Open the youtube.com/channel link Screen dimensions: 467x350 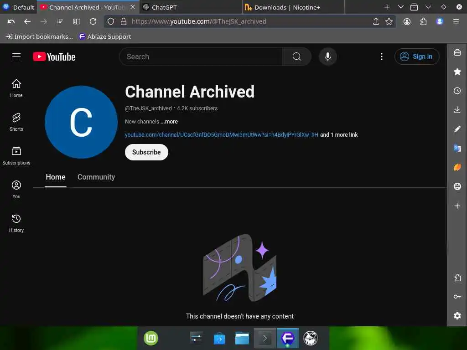pyautogui.click(x=221, y=134)
